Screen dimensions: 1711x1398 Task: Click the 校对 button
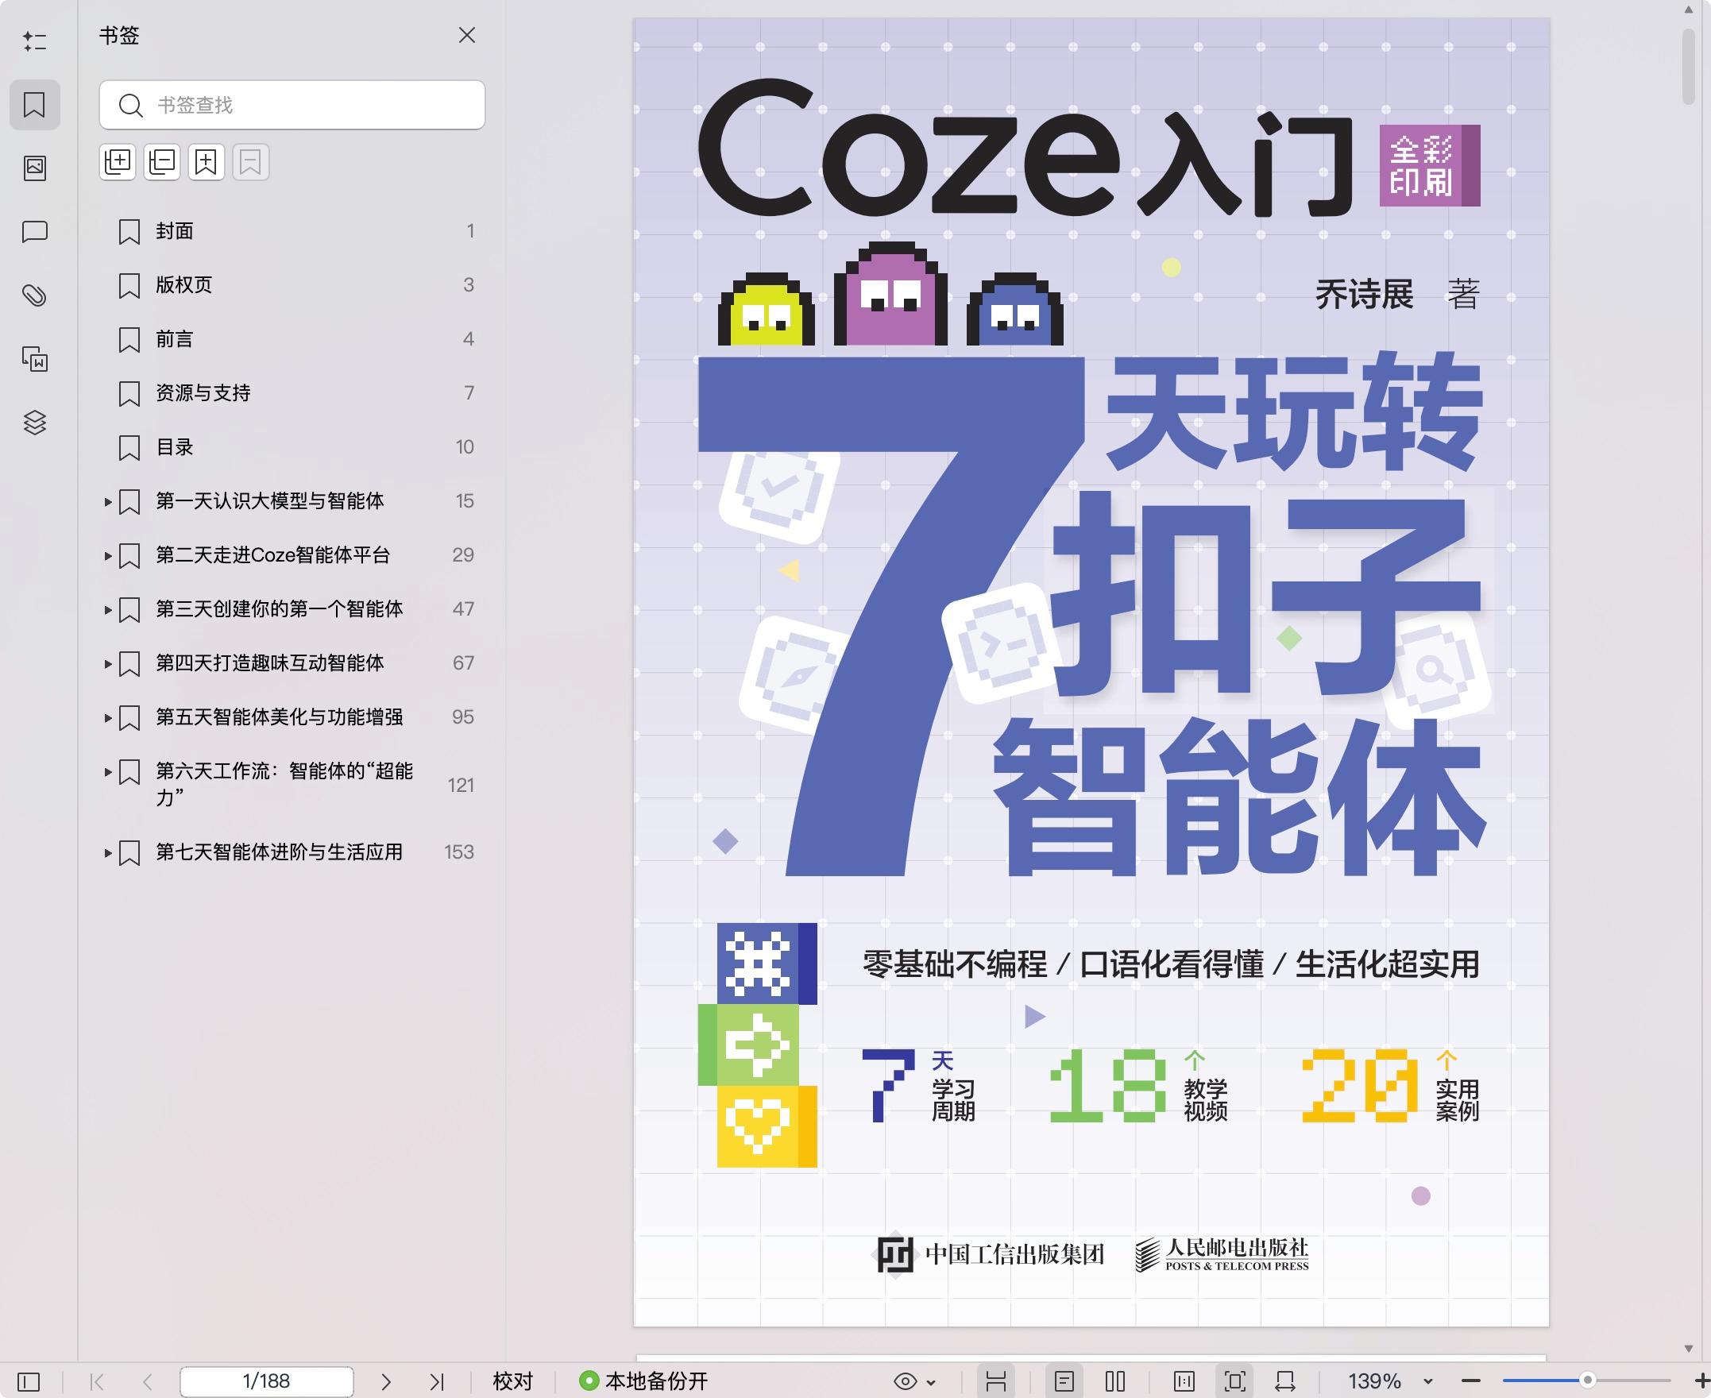point(513,1382)
